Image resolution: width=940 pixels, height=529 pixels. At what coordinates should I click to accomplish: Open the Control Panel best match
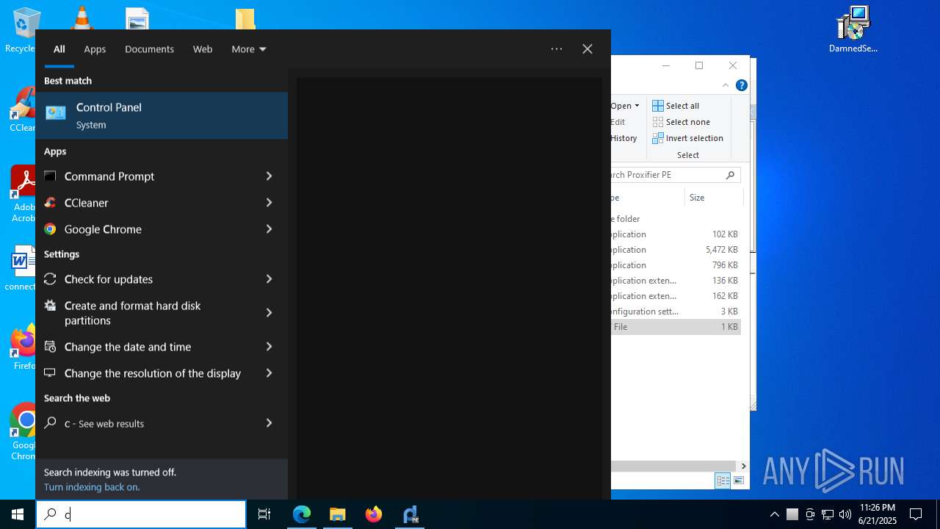162,115
